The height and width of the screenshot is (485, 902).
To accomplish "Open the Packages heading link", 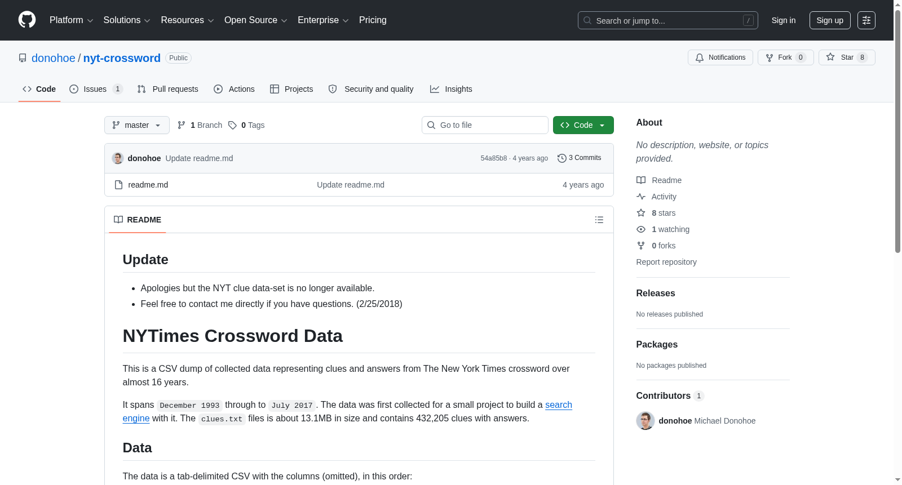I will (x=657, y=345).
